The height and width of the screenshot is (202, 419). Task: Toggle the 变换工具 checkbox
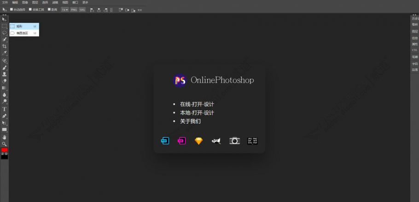pos(30,9)
